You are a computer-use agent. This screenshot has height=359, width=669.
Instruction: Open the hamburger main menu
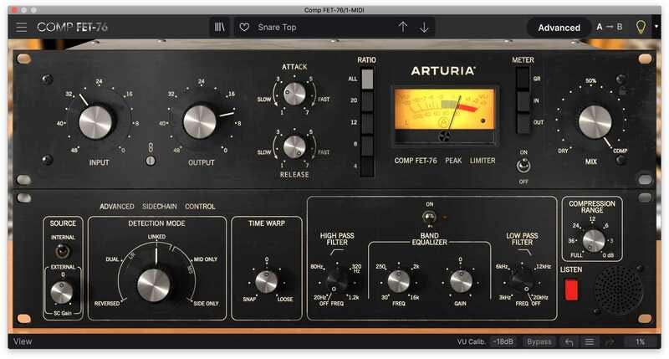tap(22, 28)
